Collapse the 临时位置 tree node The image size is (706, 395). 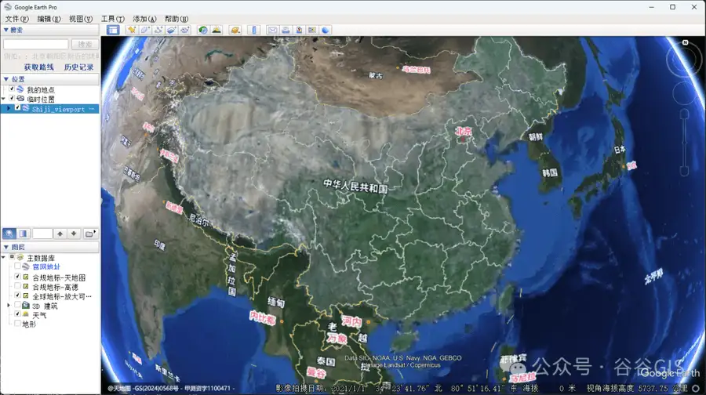click(4, 98)
